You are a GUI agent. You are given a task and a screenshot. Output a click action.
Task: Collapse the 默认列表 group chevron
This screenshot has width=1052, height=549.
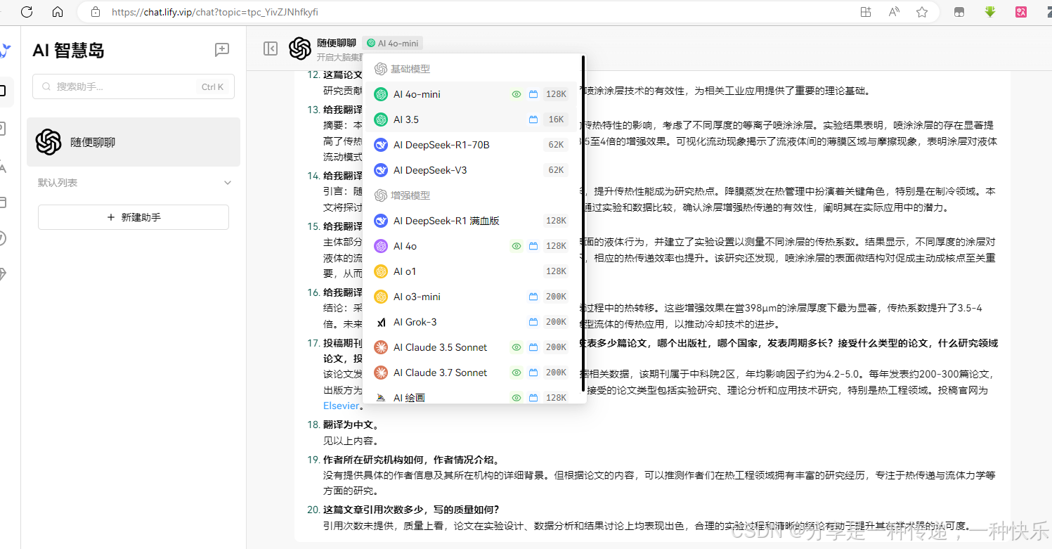[x=227, y=183]
